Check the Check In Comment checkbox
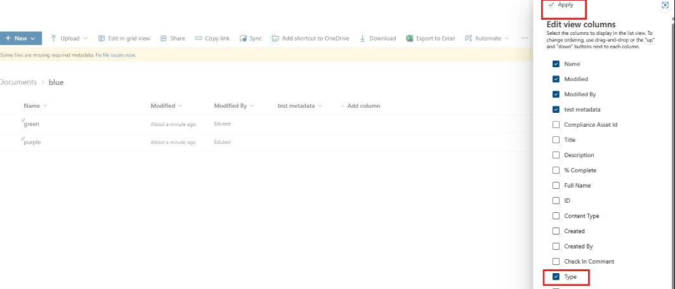 [556, 262]
